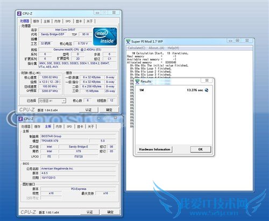The width and height of the screenshot is (269, 221).
Task: Click the globe icon next to 13.276 sec
Action: point(207,90)
